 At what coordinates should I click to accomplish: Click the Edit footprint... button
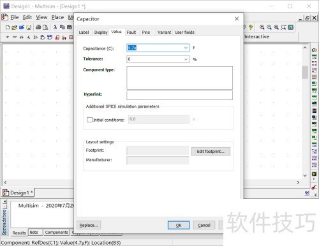click(211, 151)
